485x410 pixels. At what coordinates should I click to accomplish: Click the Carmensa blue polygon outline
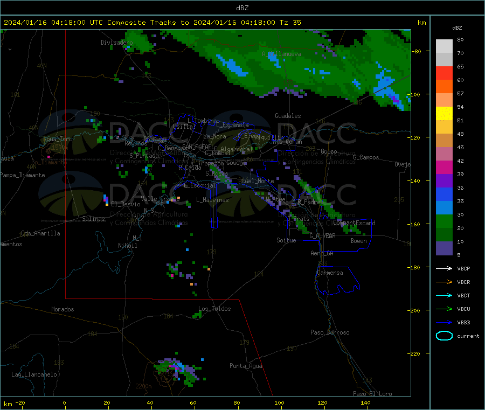pos(337,280)
